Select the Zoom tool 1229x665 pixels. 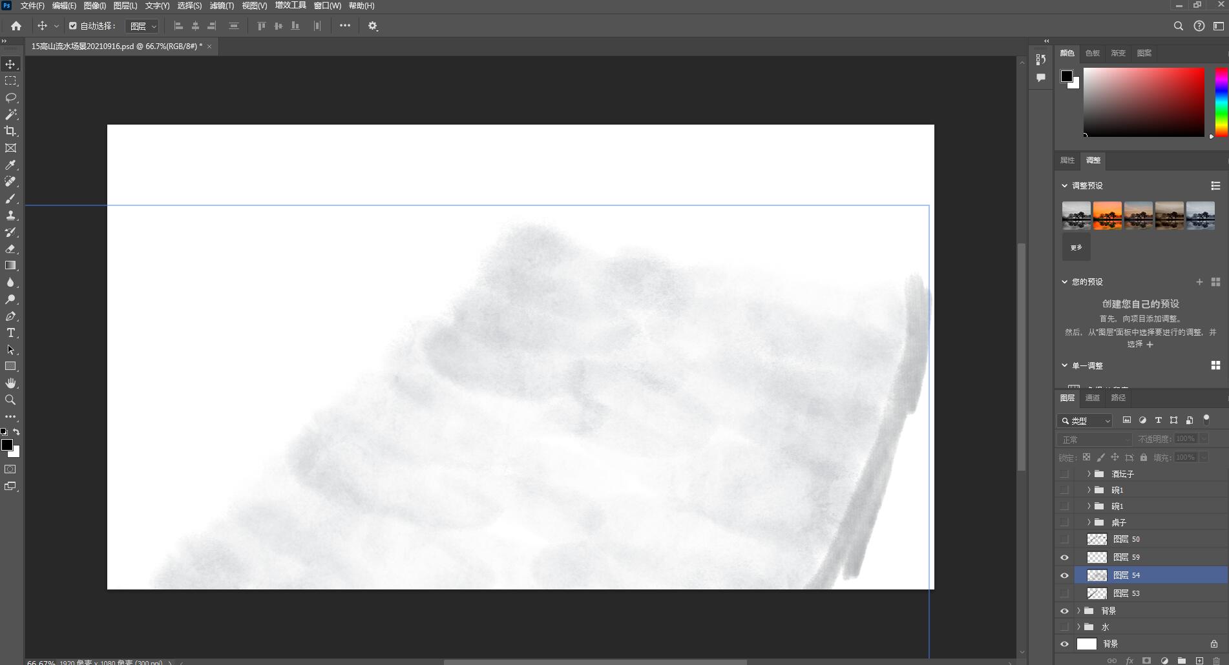(x=10, y=400)
